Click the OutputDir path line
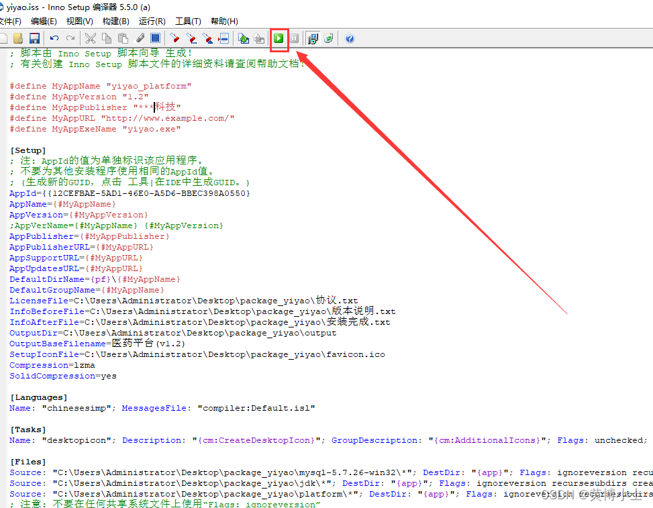The width and height of the screenshot is (653, 508). [x=173, y=333]
